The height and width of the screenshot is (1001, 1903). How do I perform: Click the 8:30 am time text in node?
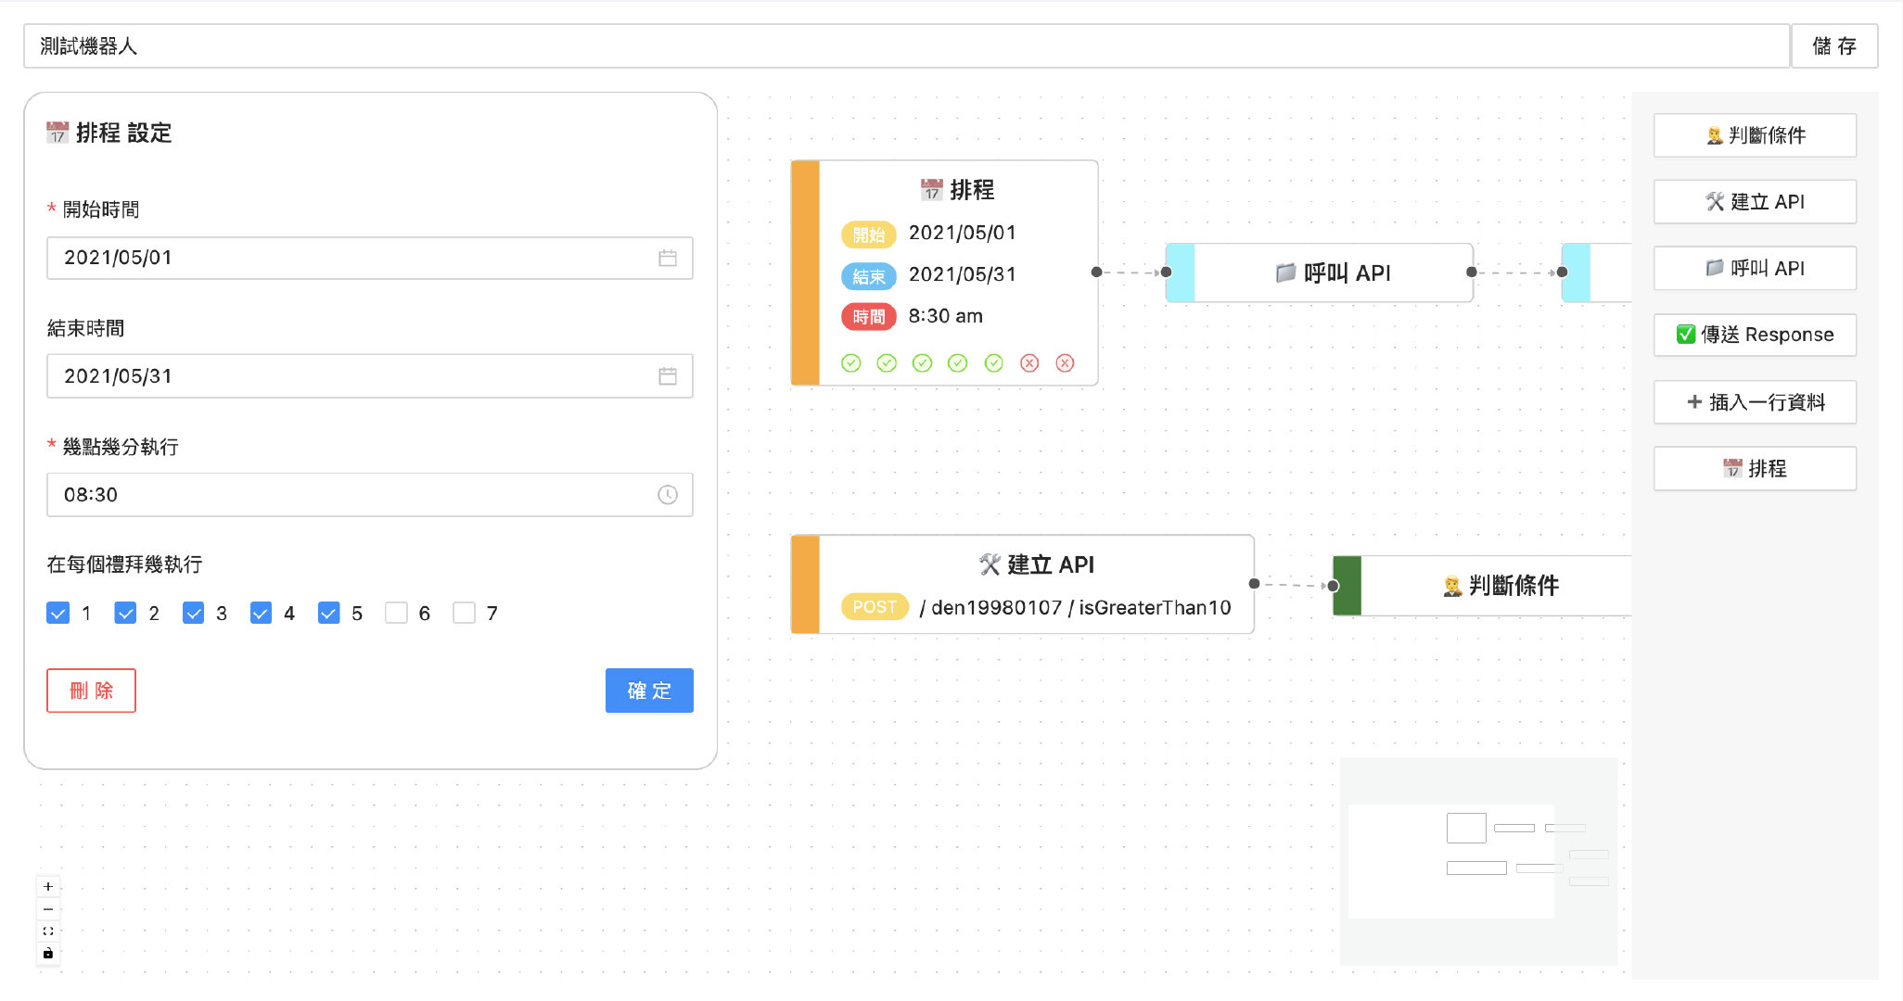click(946, 316)
